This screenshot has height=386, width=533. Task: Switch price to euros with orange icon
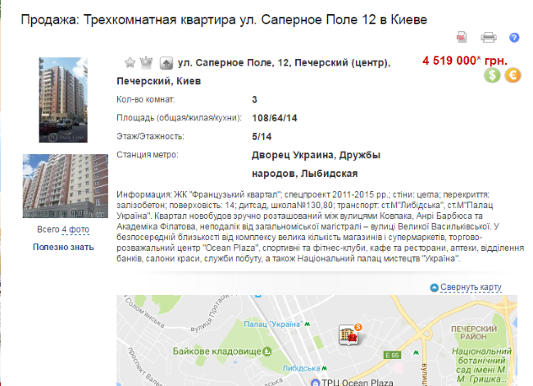click(512, 75)
